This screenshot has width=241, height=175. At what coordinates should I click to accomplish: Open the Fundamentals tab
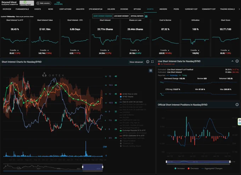click(x=22, y=9)
